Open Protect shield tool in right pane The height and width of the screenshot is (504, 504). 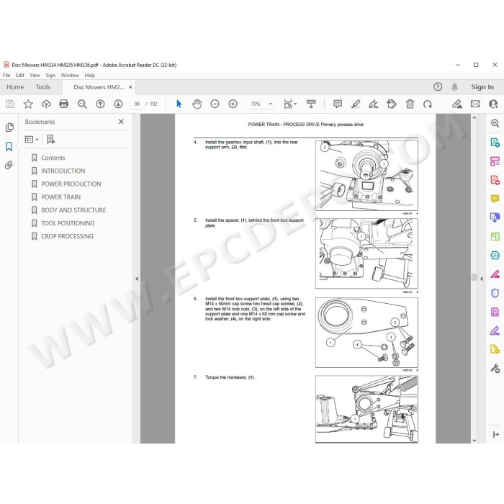click(495, 293)
